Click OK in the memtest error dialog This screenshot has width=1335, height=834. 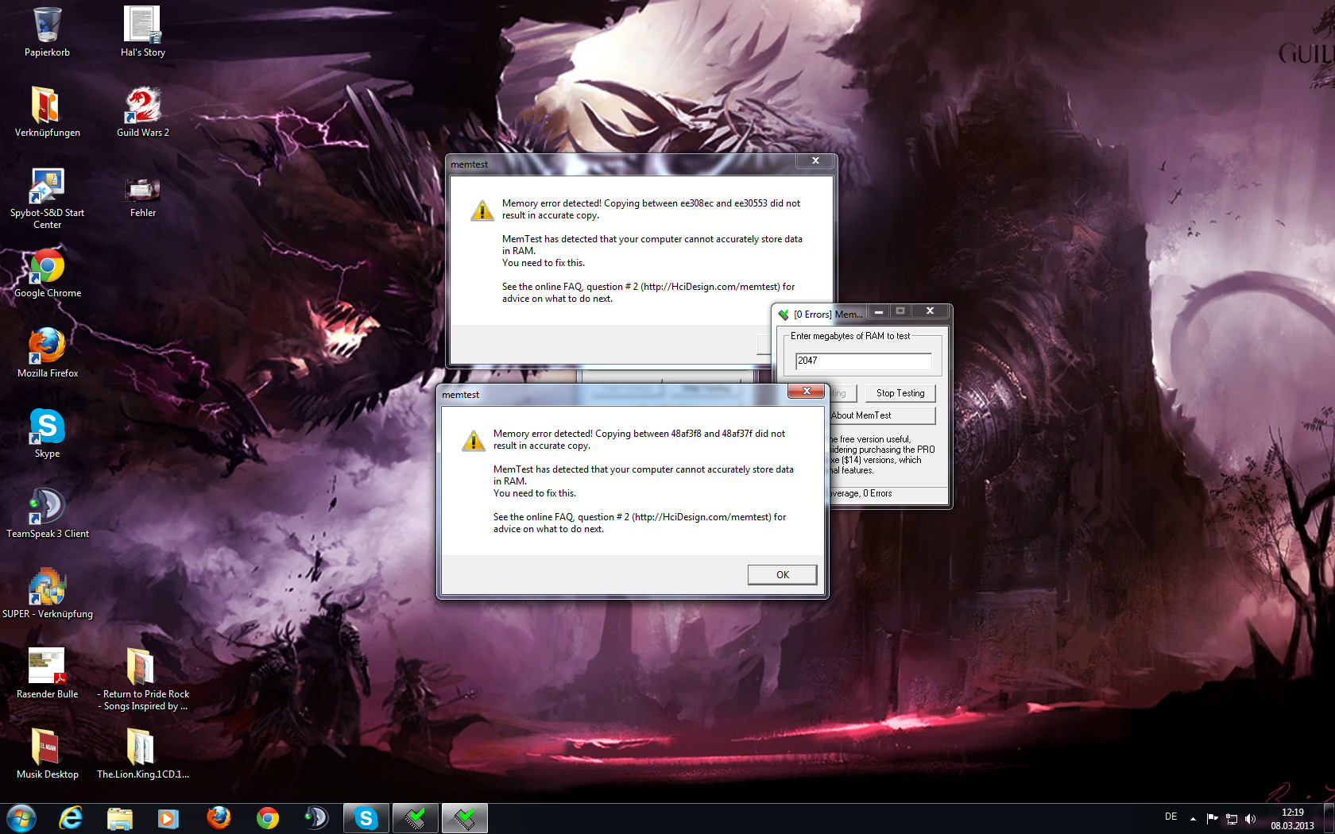(782, 574)
